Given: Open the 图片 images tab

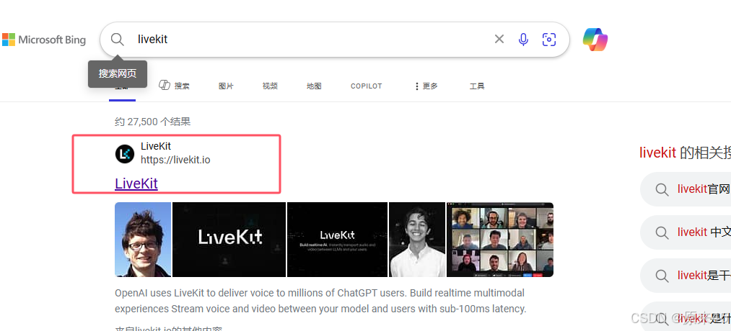Looking at the screenshot, I should pyautogui.click(x=226, y=86).
